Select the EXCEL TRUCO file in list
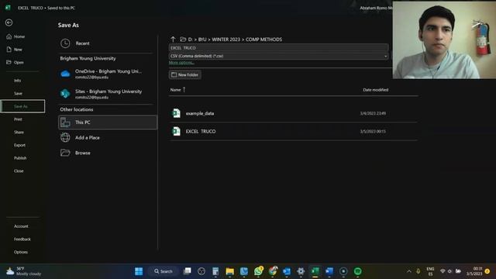The height and width of the screenshot is (279, 496). [293, 131]
